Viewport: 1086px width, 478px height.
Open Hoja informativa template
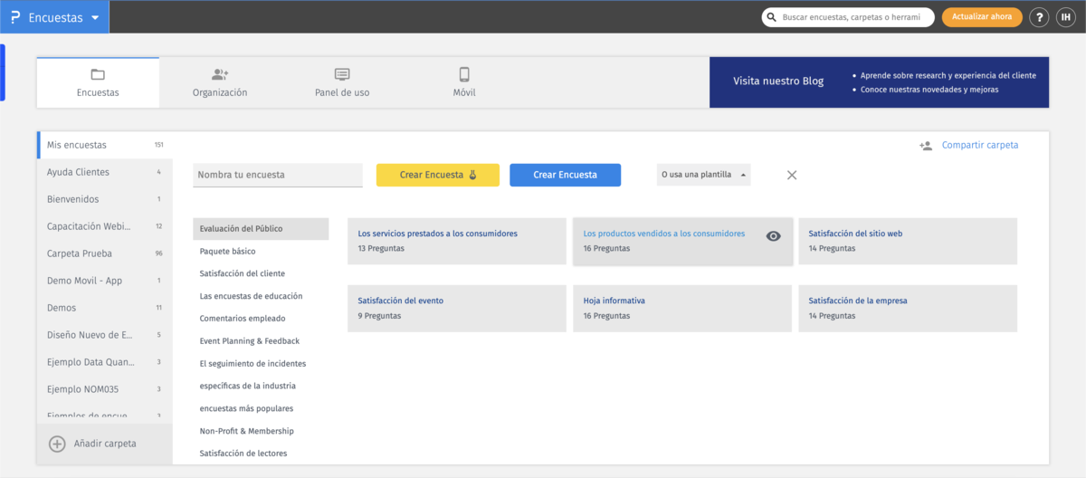pos(682,308)
